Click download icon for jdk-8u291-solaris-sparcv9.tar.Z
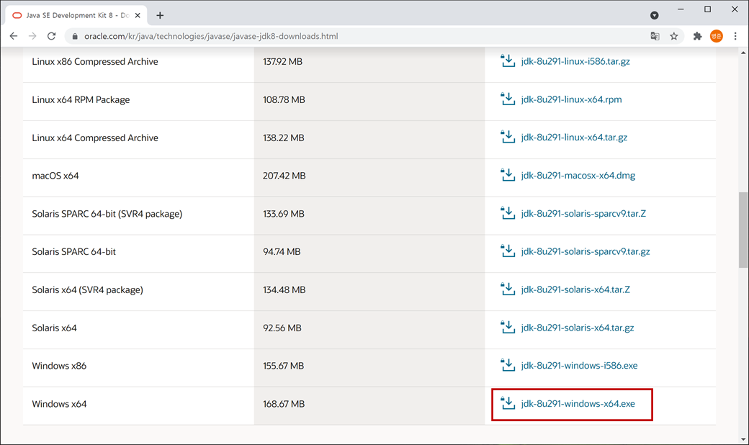Screen dimensions: 749x445 [x=507, y=213]
